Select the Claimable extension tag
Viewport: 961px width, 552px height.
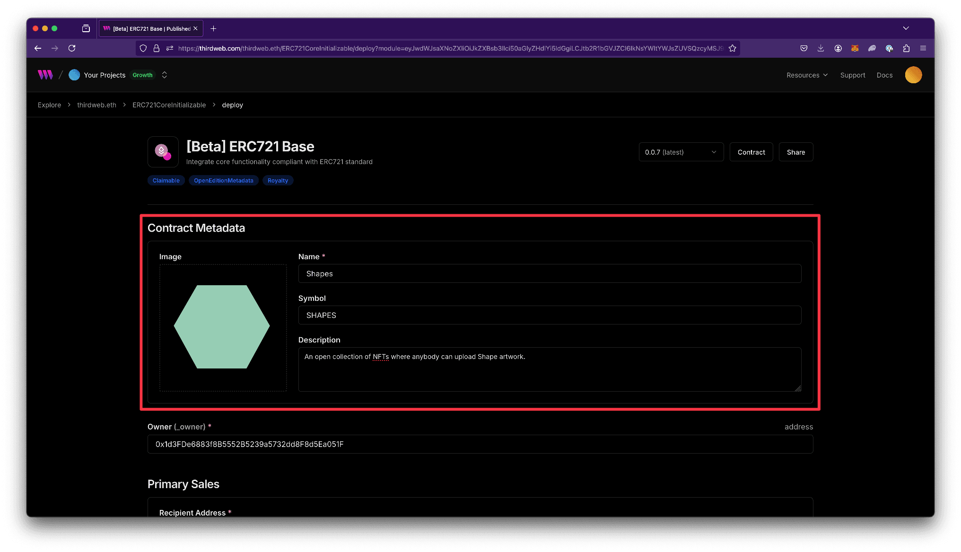pos(166,180)
